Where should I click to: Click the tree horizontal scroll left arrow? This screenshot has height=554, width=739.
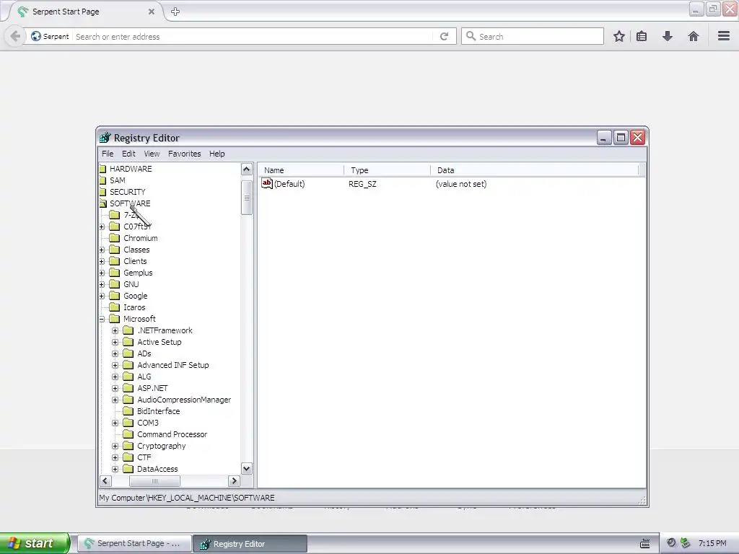(x=105, y=481)
